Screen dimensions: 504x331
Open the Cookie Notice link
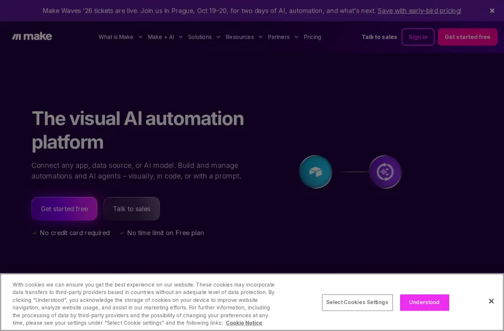(244, 323)
